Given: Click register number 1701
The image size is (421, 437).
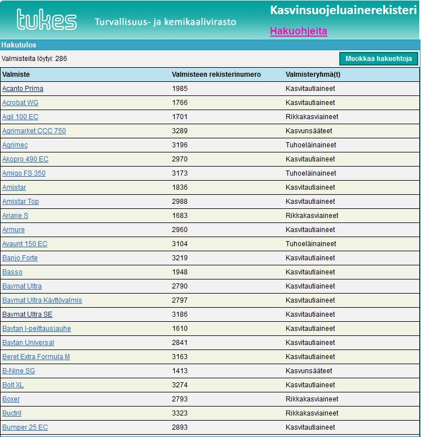Looking at the screenshot, I should pos(180,117).
